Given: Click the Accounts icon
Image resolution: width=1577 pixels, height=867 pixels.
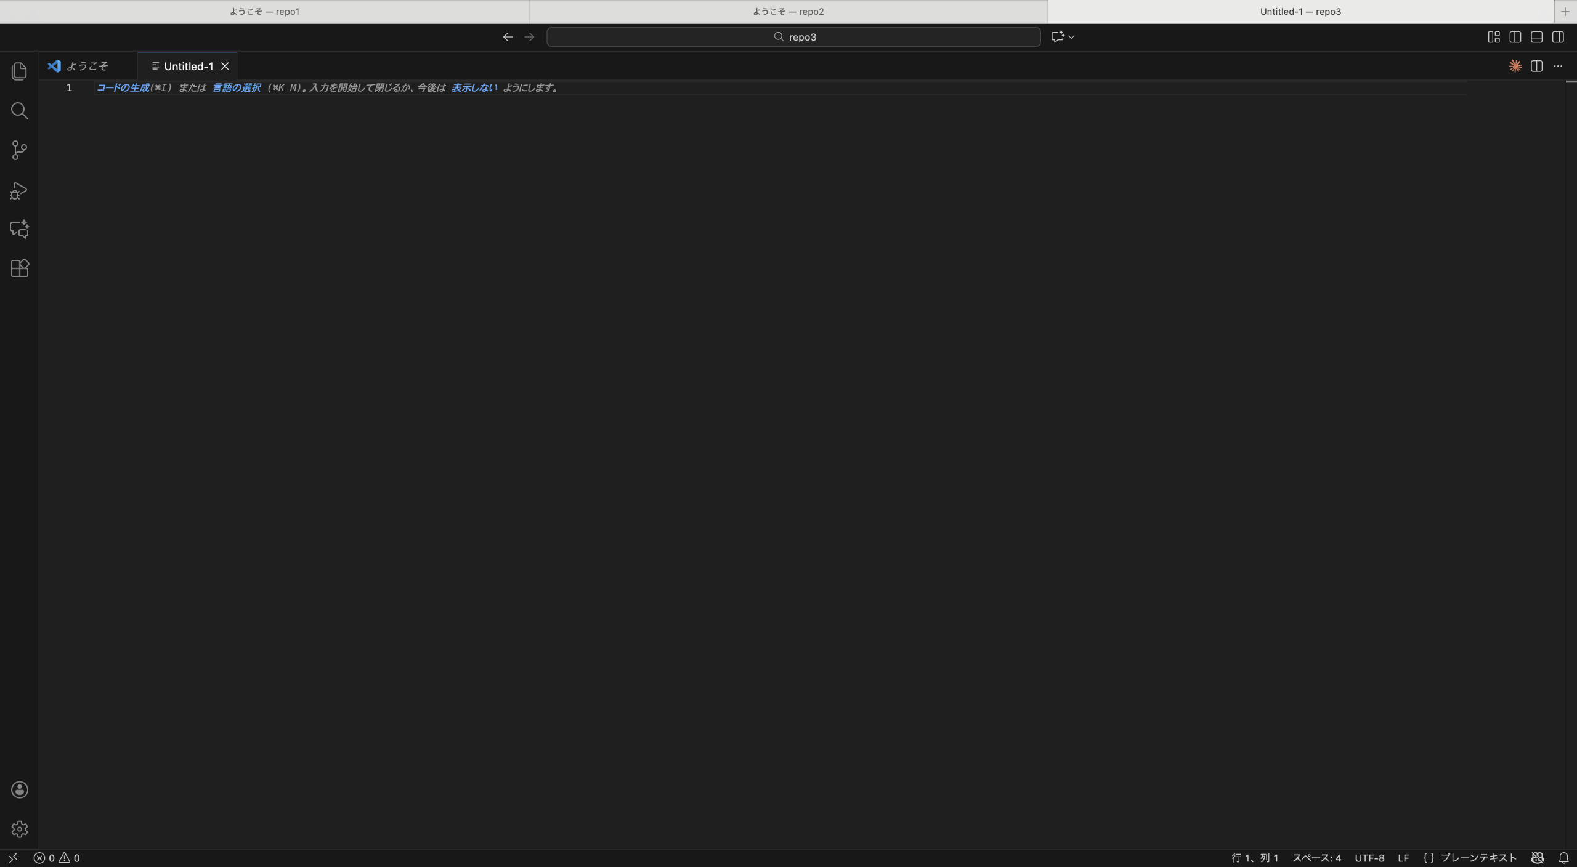Looking at the screenshot, I should [19, 790].
